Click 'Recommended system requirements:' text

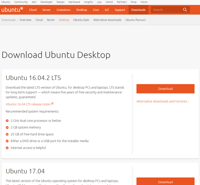32,111
